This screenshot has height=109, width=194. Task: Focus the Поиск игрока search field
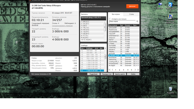[122, 22]
